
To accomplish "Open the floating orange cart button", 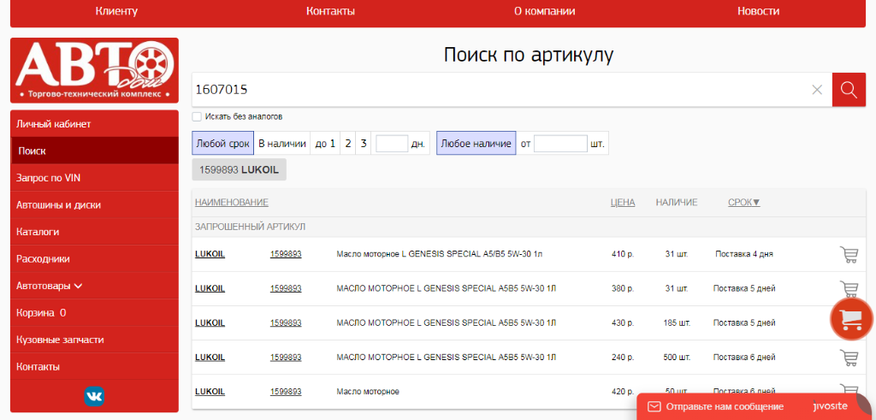I will click(851, 319).
